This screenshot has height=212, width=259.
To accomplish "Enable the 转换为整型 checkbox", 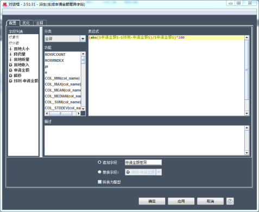I will coord(99,182).
